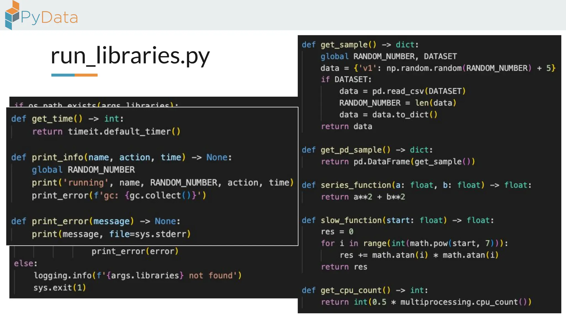566x318 pixels.
Task: Click the print('running', name...) line
Action: [163, 182]
